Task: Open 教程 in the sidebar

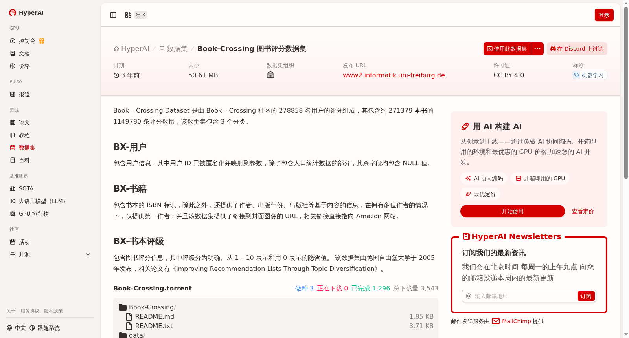Action: coord(24,135)
